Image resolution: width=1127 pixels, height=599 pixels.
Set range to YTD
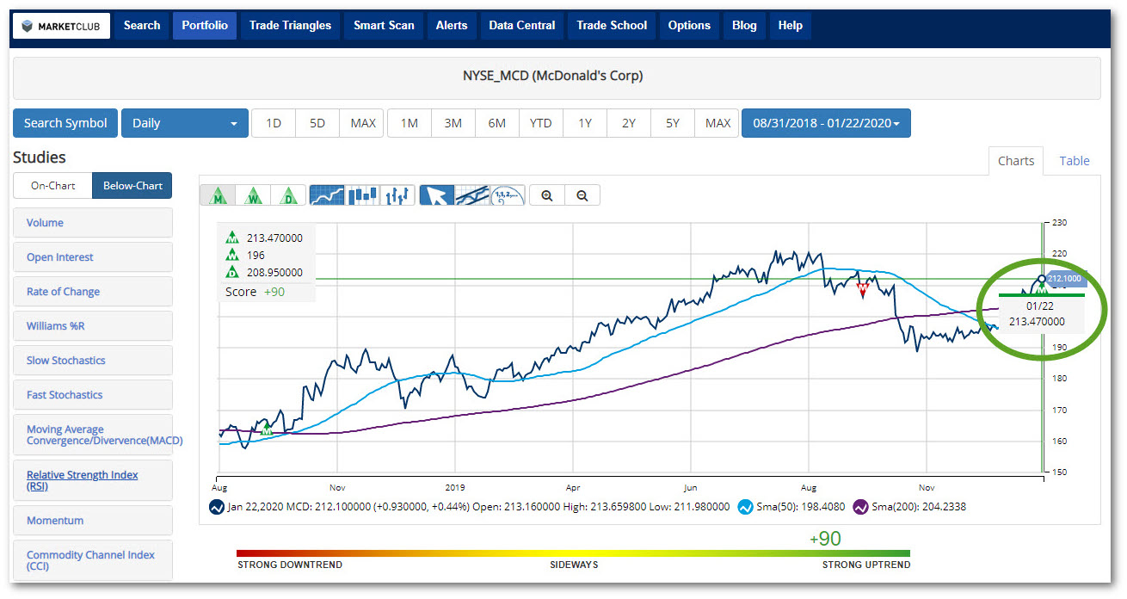click(x=541, y=123)
